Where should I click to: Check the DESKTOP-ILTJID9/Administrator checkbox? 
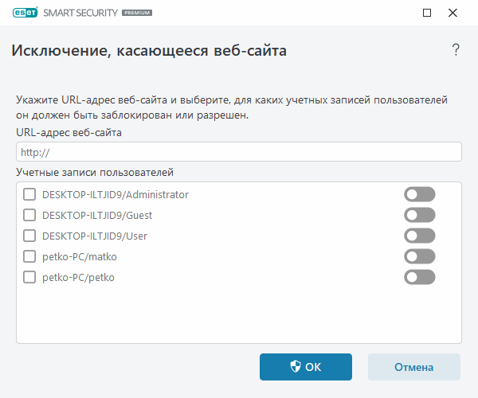click(29, 194)
